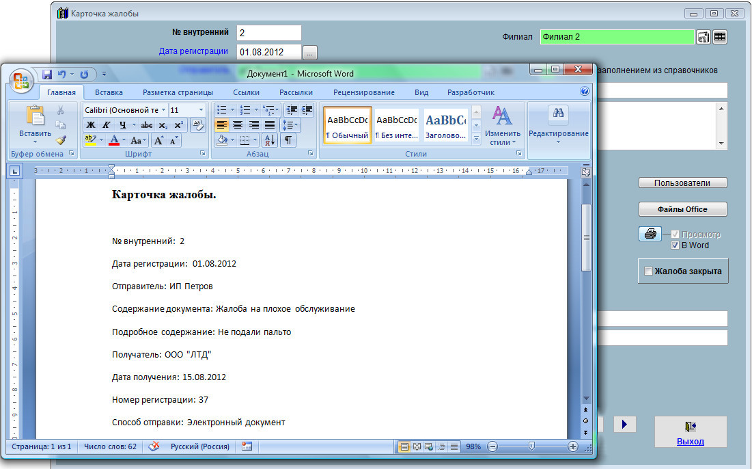Decrease paragraph indent

(x=291, y=110)
